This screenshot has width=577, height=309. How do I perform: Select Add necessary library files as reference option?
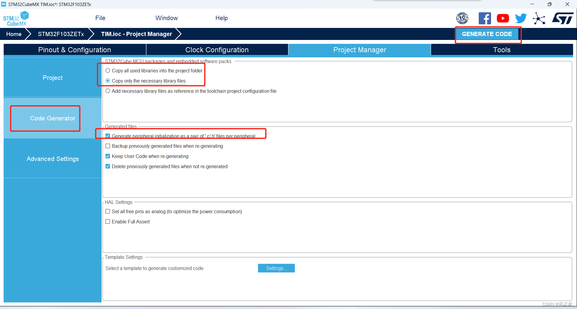click(x=191, y=91)
